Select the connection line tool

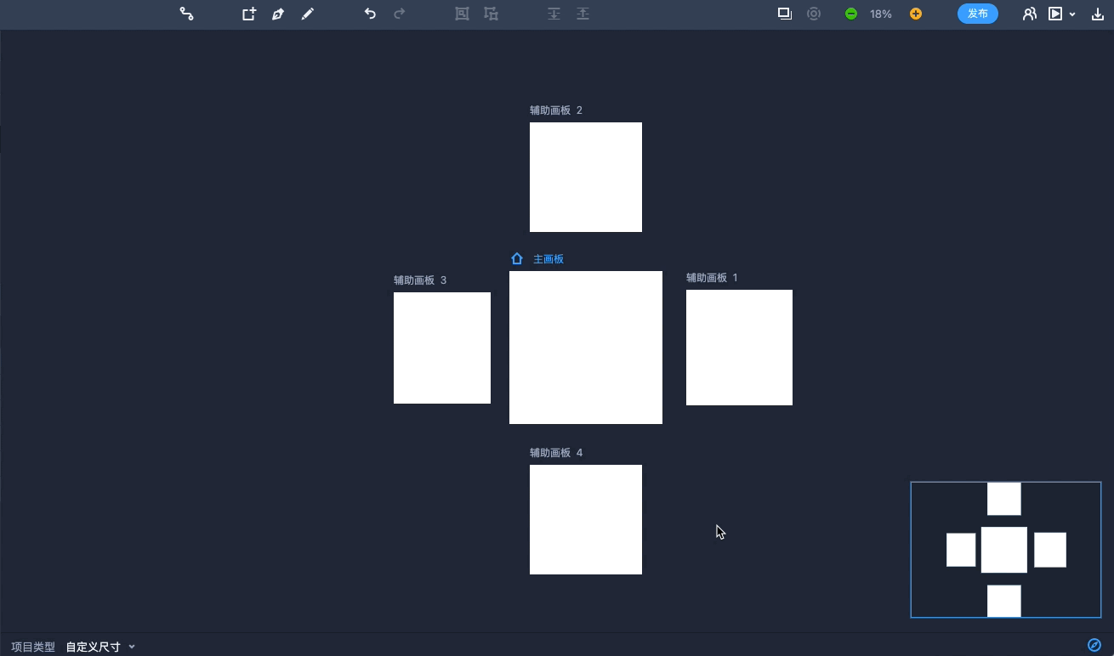[x=186, y=14]
